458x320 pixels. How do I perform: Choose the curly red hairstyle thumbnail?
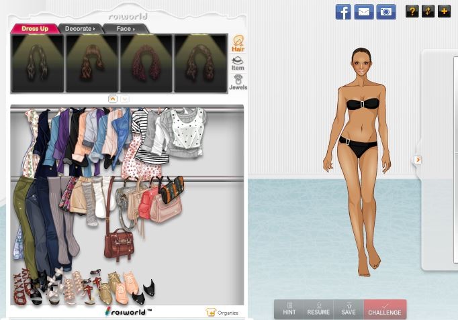pos(146,64)
